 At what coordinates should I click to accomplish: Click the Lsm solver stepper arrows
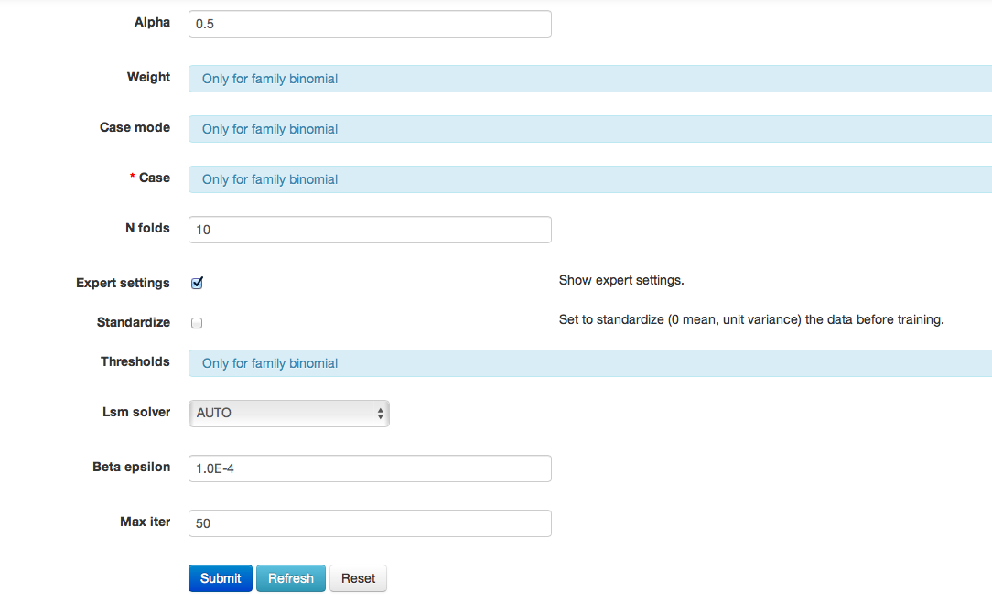point(380,413)
